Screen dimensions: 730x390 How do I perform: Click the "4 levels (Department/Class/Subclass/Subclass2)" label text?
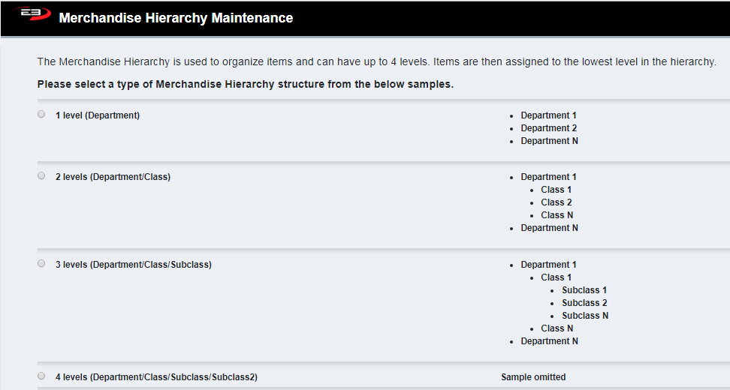(x=156, y=377)
